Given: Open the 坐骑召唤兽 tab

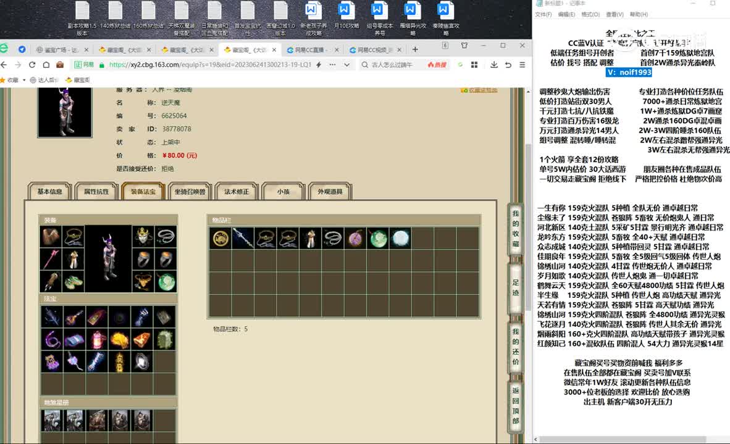Looking at the screenshot, I should tap(190, 192).
